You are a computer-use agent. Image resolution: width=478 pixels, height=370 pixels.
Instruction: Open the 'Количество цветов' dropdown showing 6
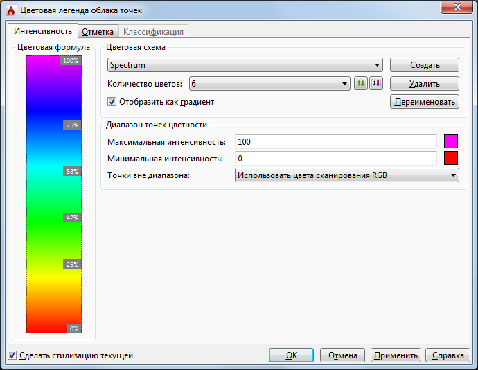click(x=269, y=84)
